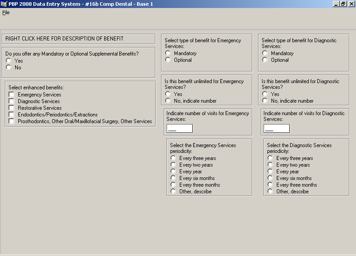Pick 'Other, describe' for Emergency Services periodicity
Image resolution: width=356 pixels, height=256 pixels.
tap(173, 191)
